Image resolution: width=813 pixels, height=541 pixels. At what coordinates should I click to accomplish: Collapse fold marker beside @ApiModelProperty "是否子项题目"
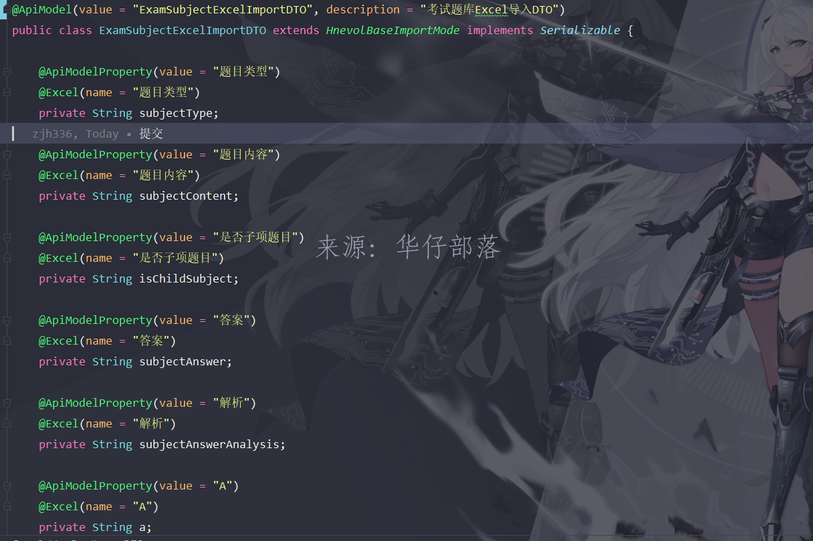click(x=7, y=238)
